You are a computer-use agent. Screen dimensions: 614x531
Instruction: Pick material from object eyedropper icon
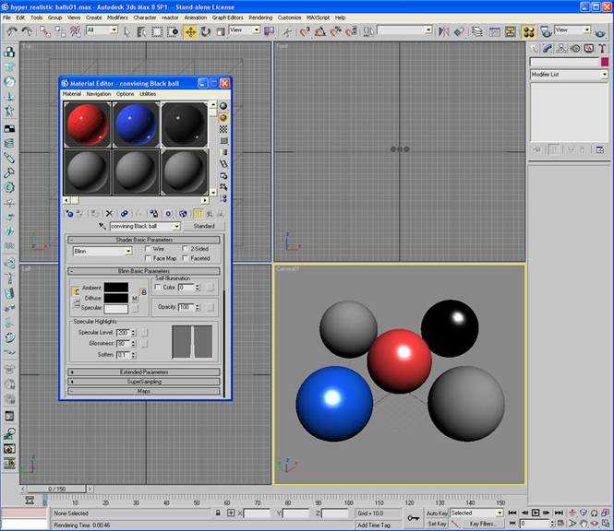(x=102, y=226)
